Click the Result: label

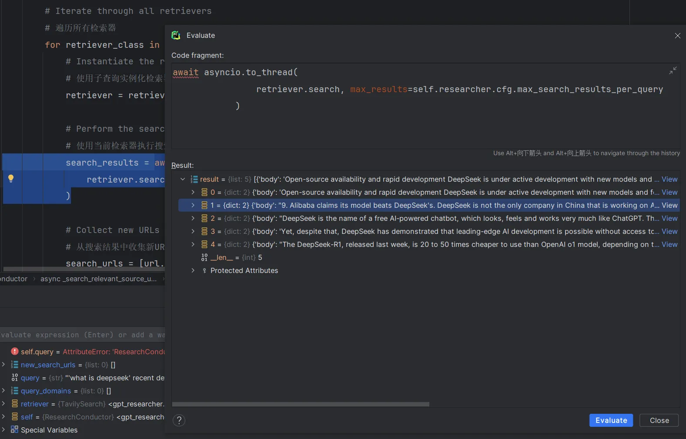click(183, 165)
